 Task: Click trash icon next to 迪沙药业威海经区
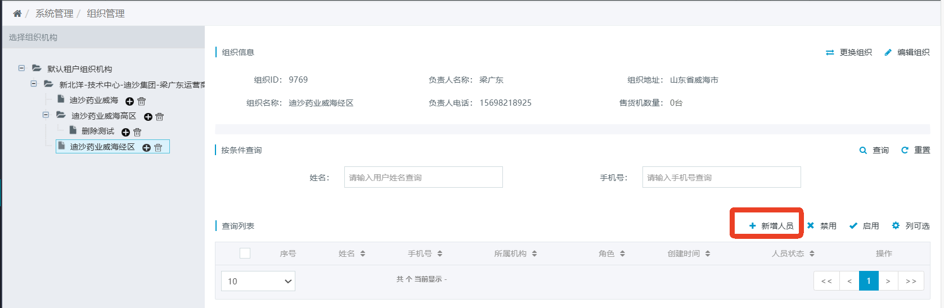(x=158, y=148)
